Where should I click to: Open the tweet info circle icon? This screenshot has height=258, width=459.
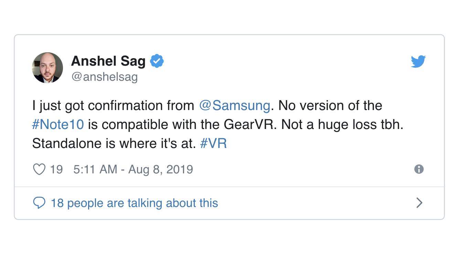[419, 169]
